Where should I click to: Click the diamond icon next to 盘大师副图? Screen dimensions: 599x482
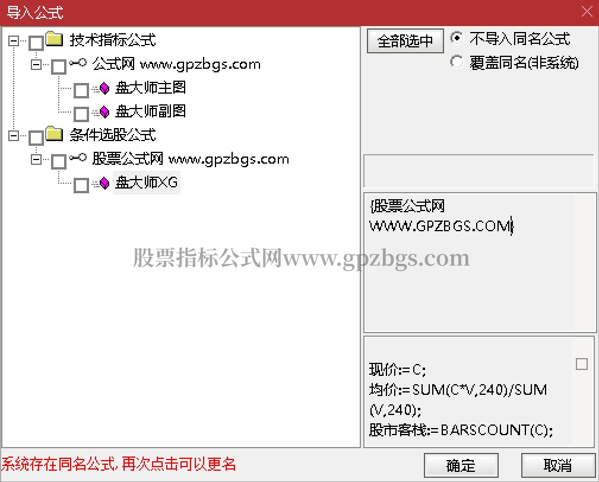[x=104, y=111]
